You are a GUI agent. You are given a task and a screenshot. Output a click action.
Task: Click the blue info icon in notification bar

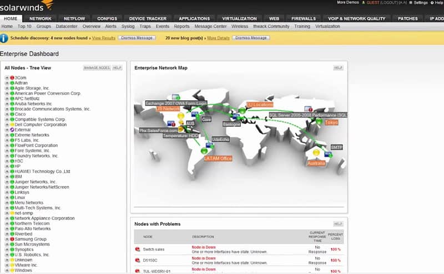4,38
